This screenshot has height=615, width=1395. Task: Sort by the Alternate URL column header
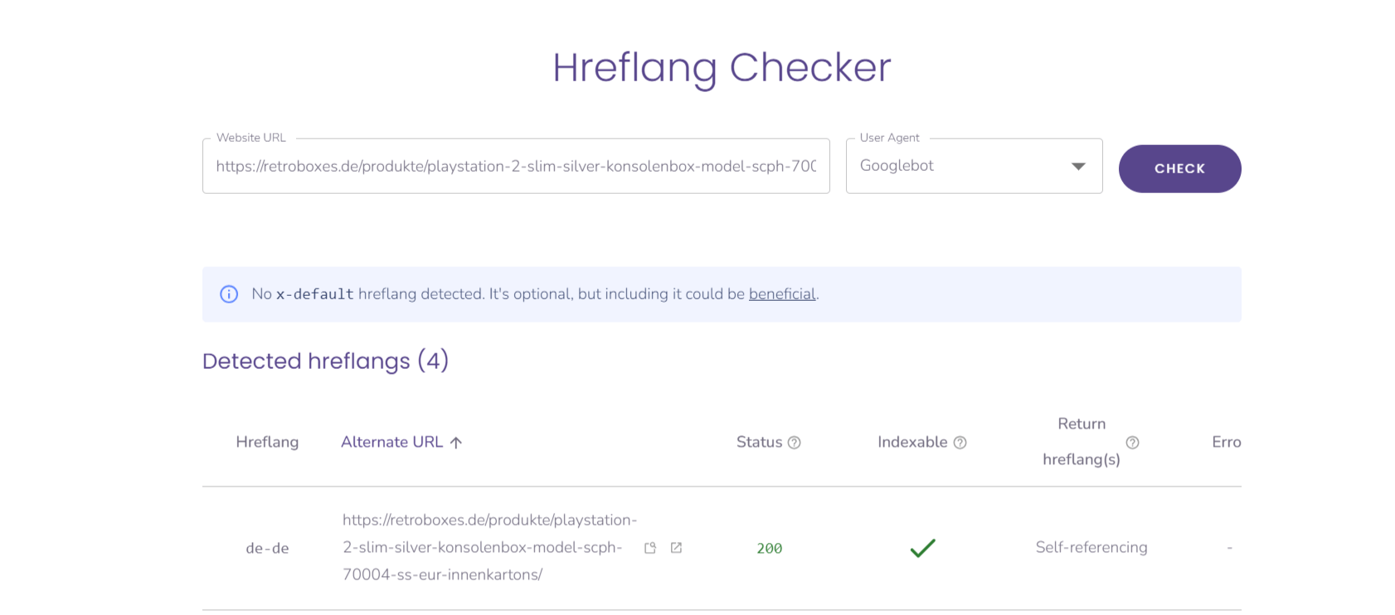[x=391, y=442]
